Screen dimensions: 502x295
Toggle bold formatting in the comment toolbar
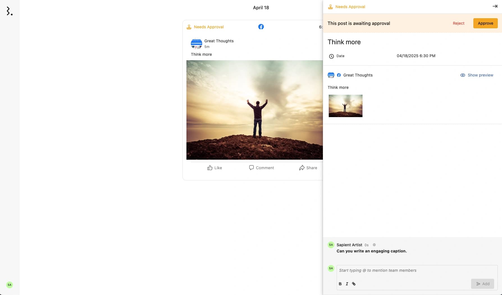click(x=340, y=284)
